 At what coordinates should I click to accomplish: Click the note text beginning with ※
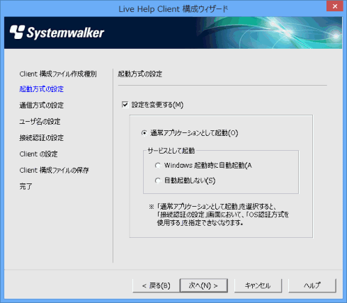pyautogui.click(x=219, y=215)
